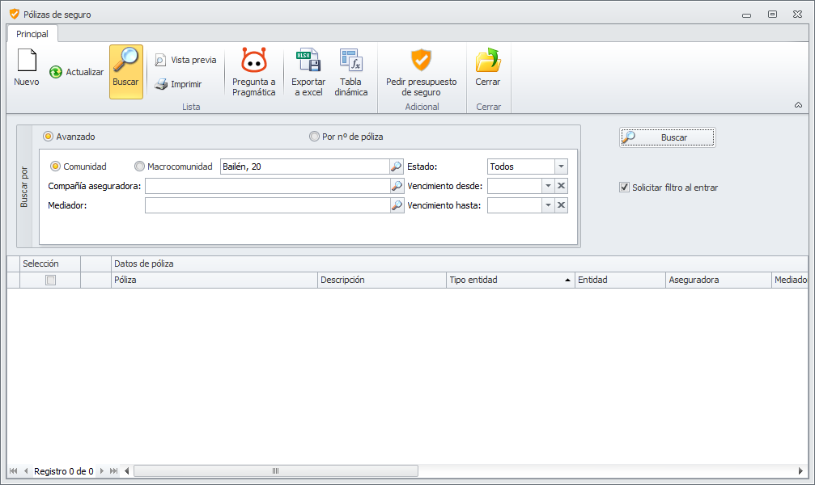Viewport: 815px width, 485px height.
Task: Export the list to Excel
Action: click(x=308, y=72)
